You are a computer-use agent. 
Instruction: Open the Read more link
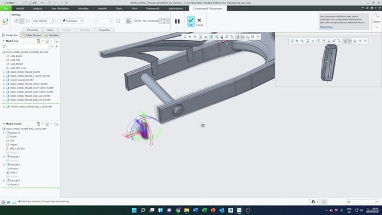[x=326, y=27]
